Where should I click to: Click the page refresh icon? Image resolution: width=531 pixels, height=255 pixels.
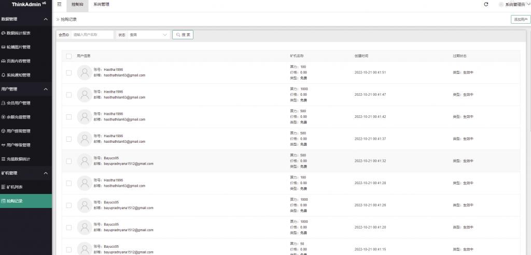pyautogui.click(x=486, y=5)
